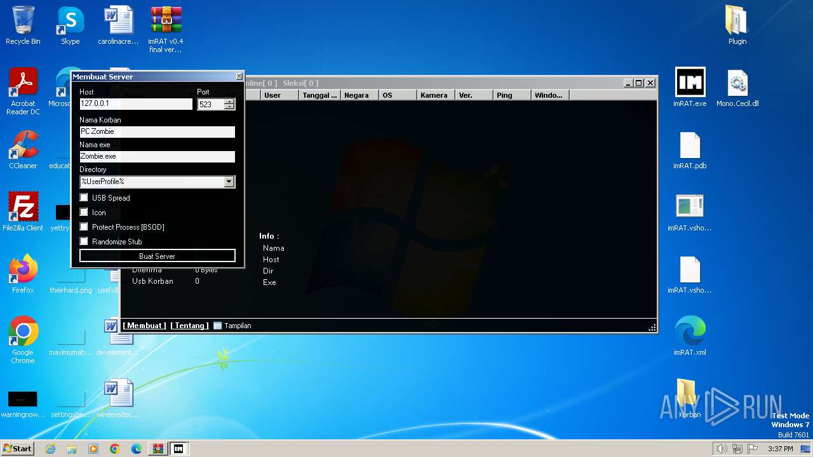
Task: Click the Start button
Action: 18,449
